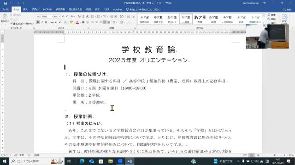Screen dimensions: 295x165
Task: Click the multilevel list icon
Action: 105,16
